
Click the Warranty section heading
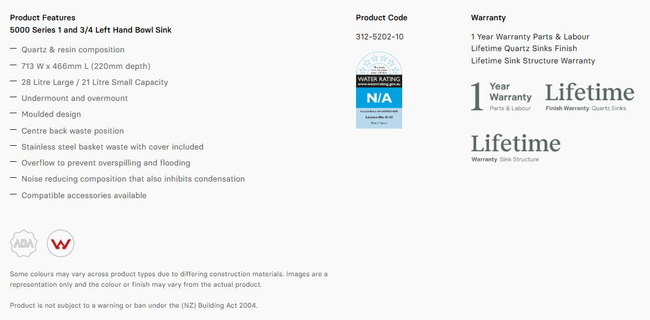point(488,18)
